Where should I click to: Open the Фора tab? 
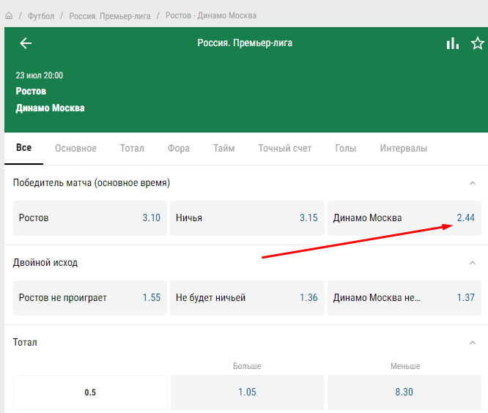coord(179,149)
